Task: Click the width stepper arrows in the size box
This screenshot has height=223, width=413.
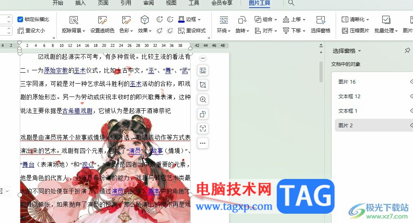Action: pos(9,31)
